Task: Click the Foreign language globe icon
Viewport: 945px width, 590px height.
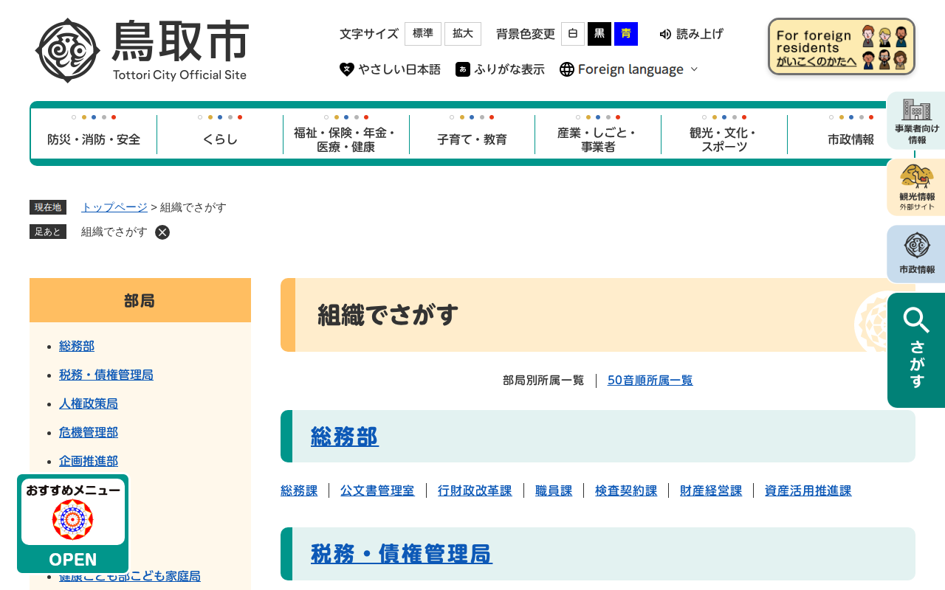Action: [x=567, y=69]
